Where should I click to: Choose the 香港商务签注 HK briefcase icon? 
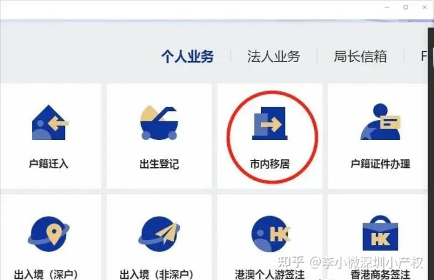(x=380, y=233)
